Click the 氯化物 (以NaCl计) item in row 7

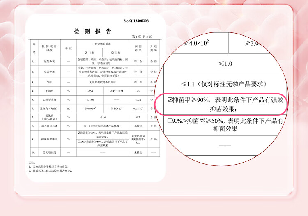click(x=49, y=117)
